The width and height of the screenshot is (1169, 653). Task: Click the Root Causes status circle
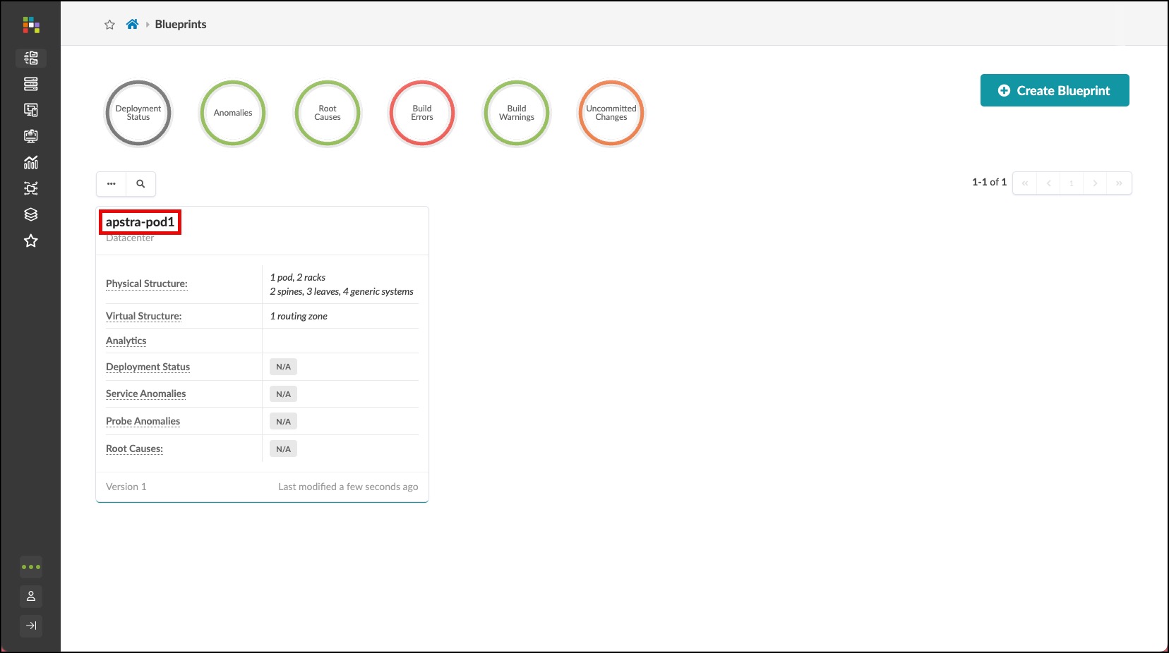328,113
